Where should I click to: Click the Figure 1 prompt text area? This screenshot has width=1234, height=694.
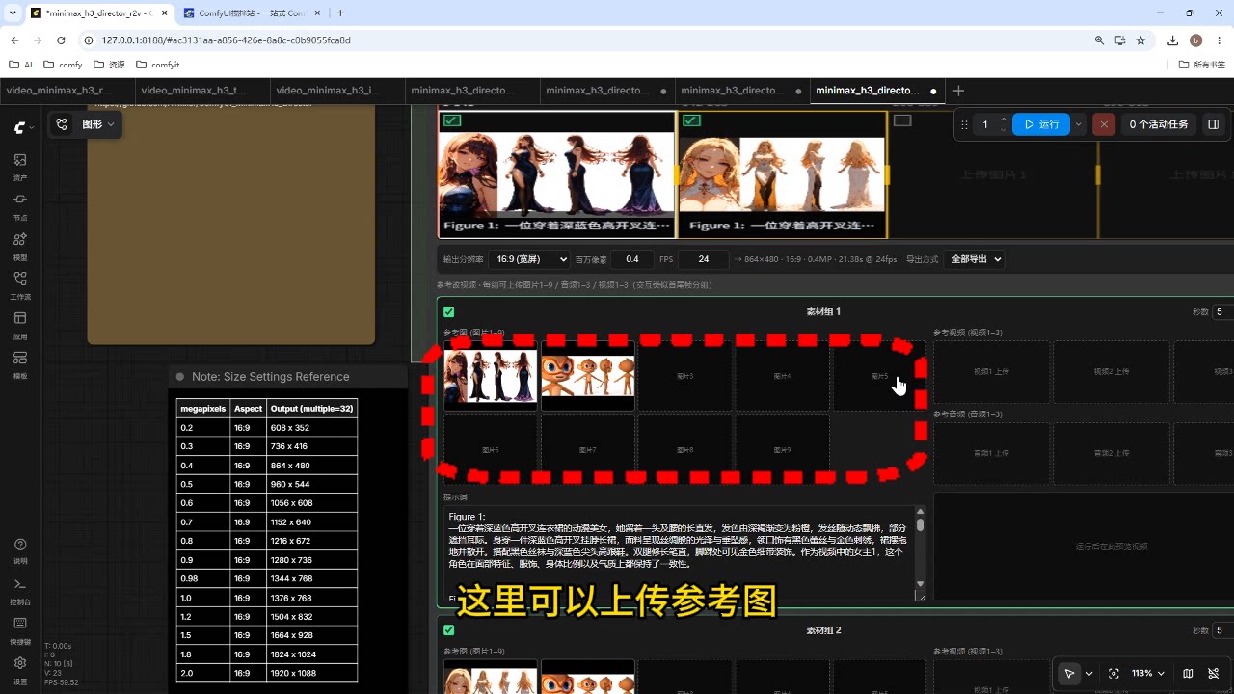coord(679,553)
